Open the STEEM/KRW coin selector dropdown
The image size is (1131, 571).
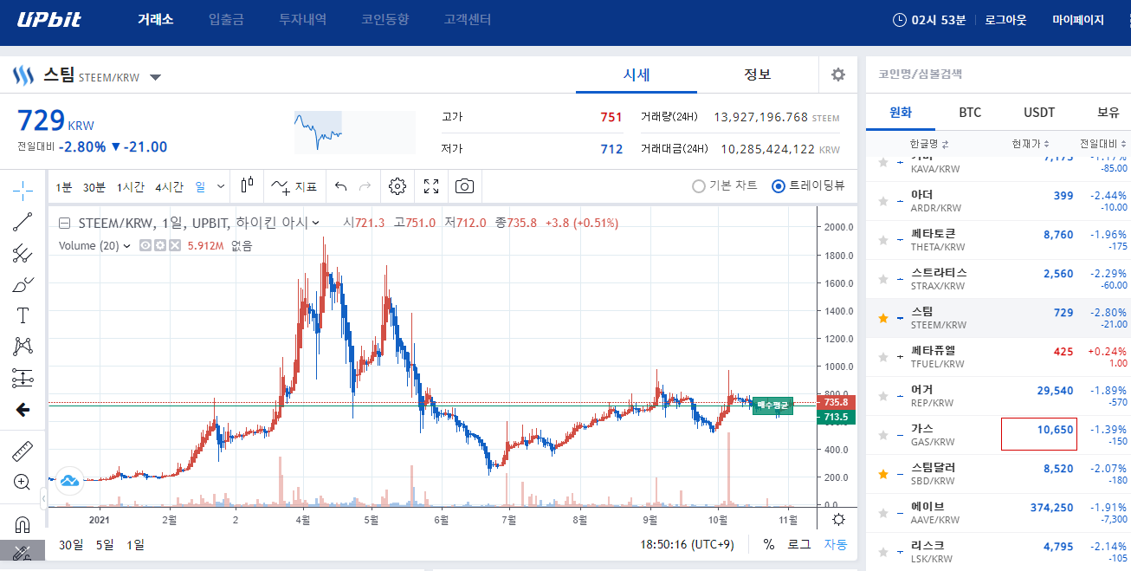click(x=155, y=77)
